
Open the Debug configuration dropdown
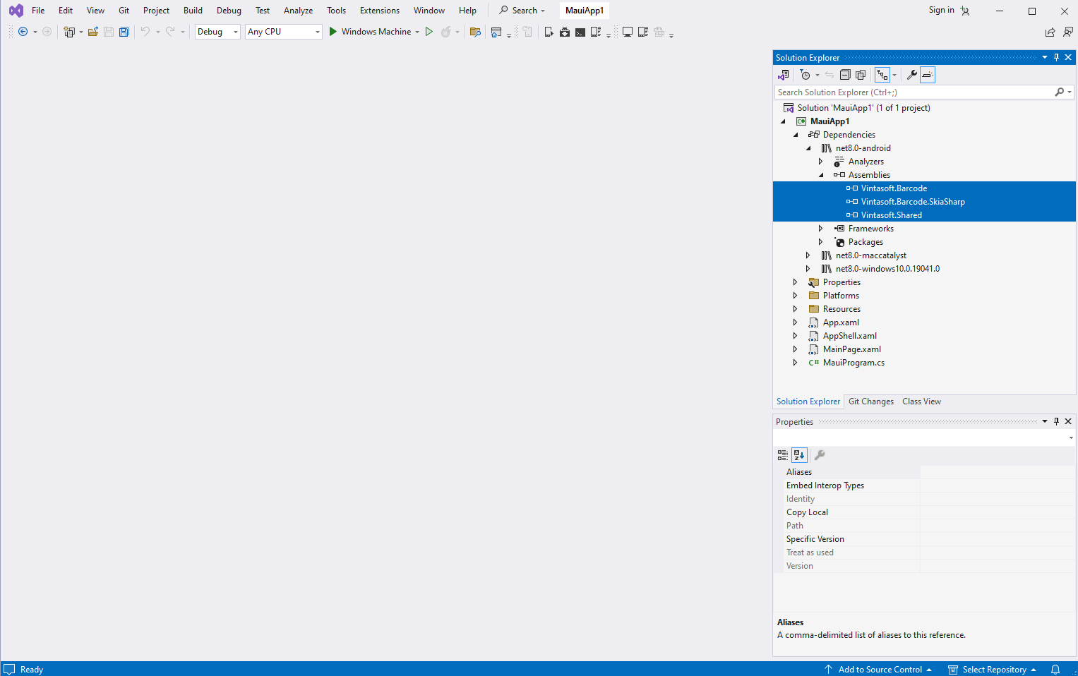point(217,32)
